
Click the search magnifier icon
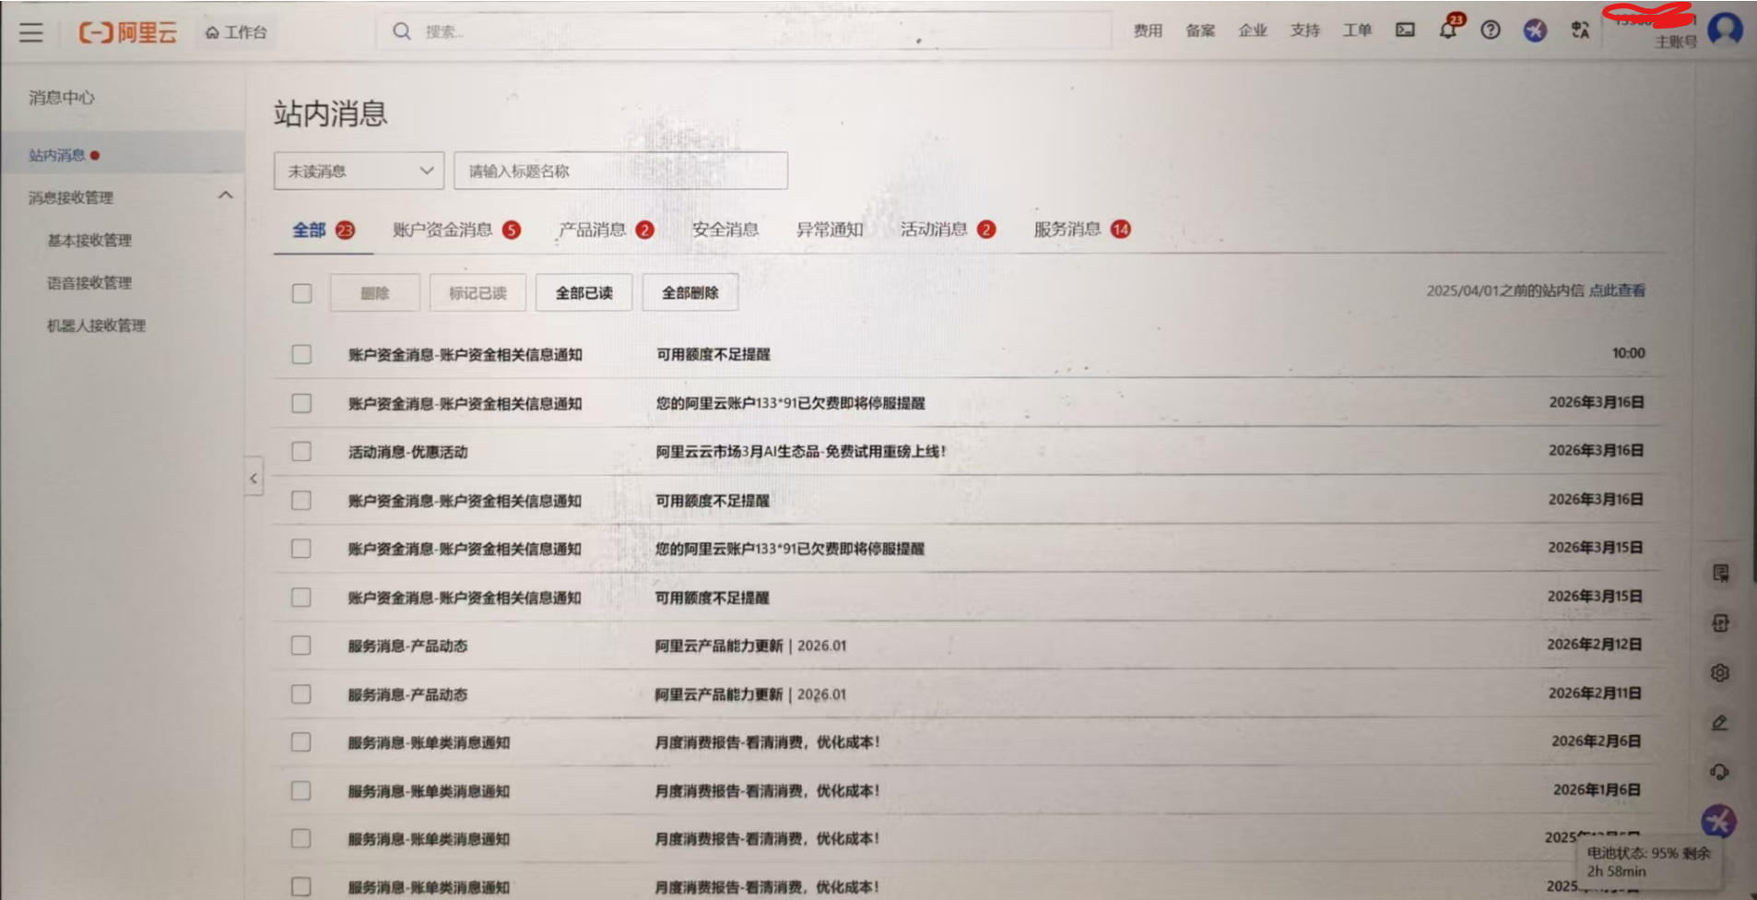pyautogui.click(x=402, y=31)
